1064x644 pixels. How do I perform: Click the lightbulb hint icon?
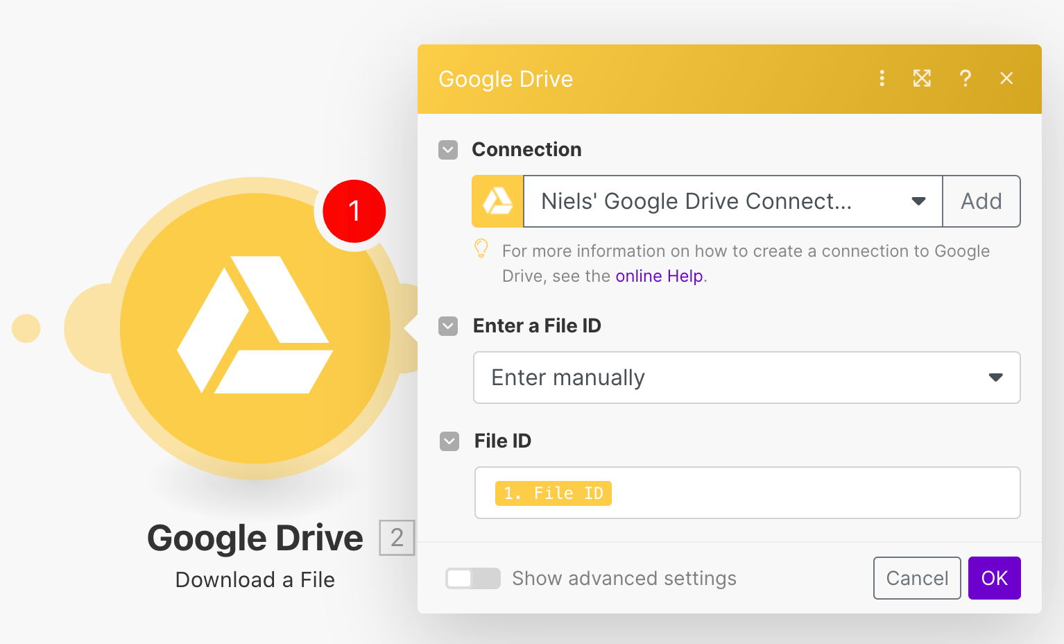(x=481, y=248)
